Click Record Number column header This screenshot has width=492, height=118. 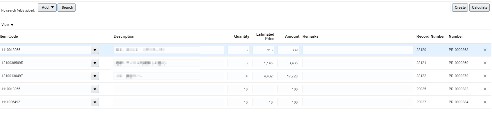[430, 37]
